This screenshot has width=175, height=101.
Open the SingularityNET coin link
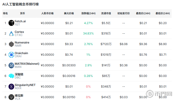click(25, 85)
